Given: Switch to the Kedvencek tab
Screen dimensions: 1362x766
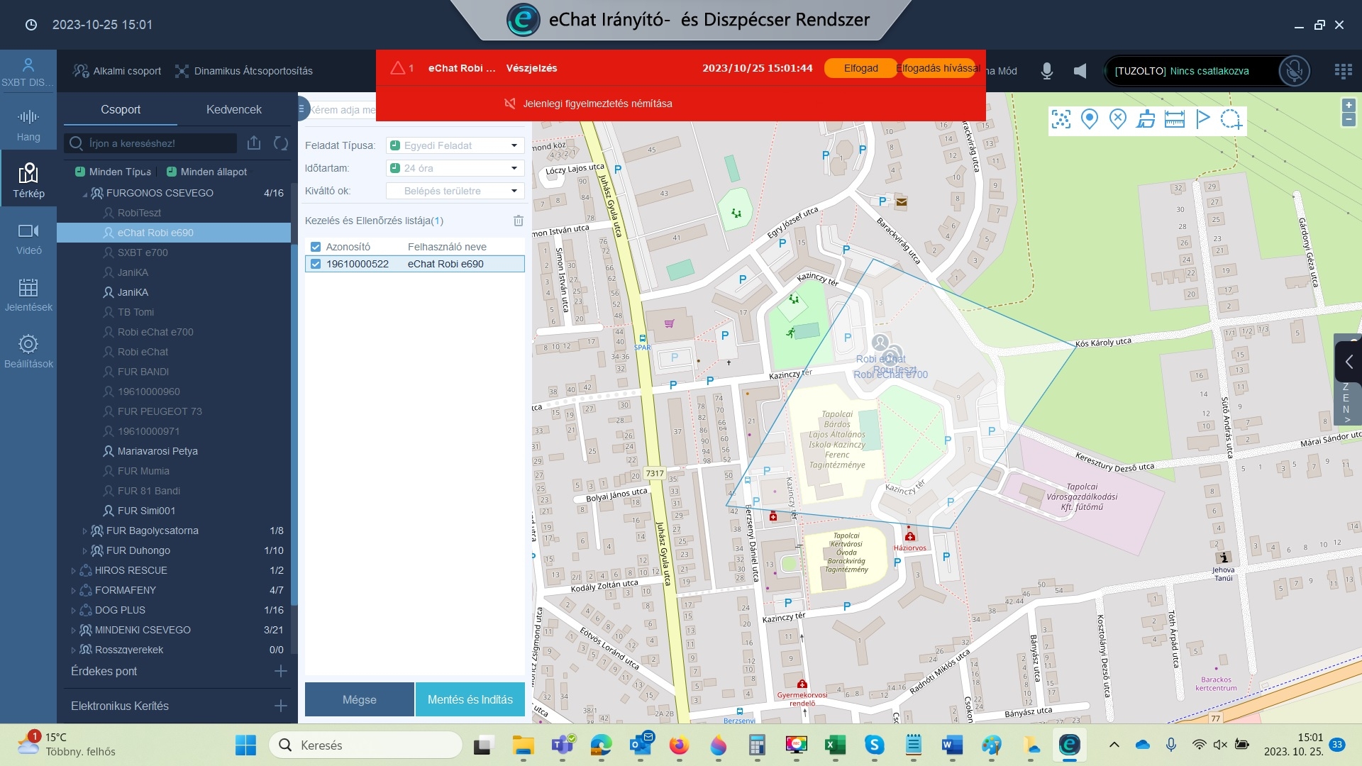Looking at the screenshot, I should 234,109.
